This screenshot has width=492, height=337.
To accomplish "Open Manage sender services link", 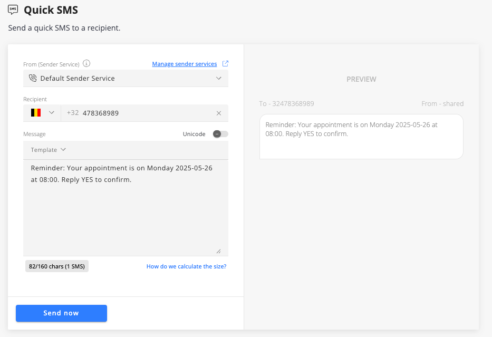I will tap(185, 64).
